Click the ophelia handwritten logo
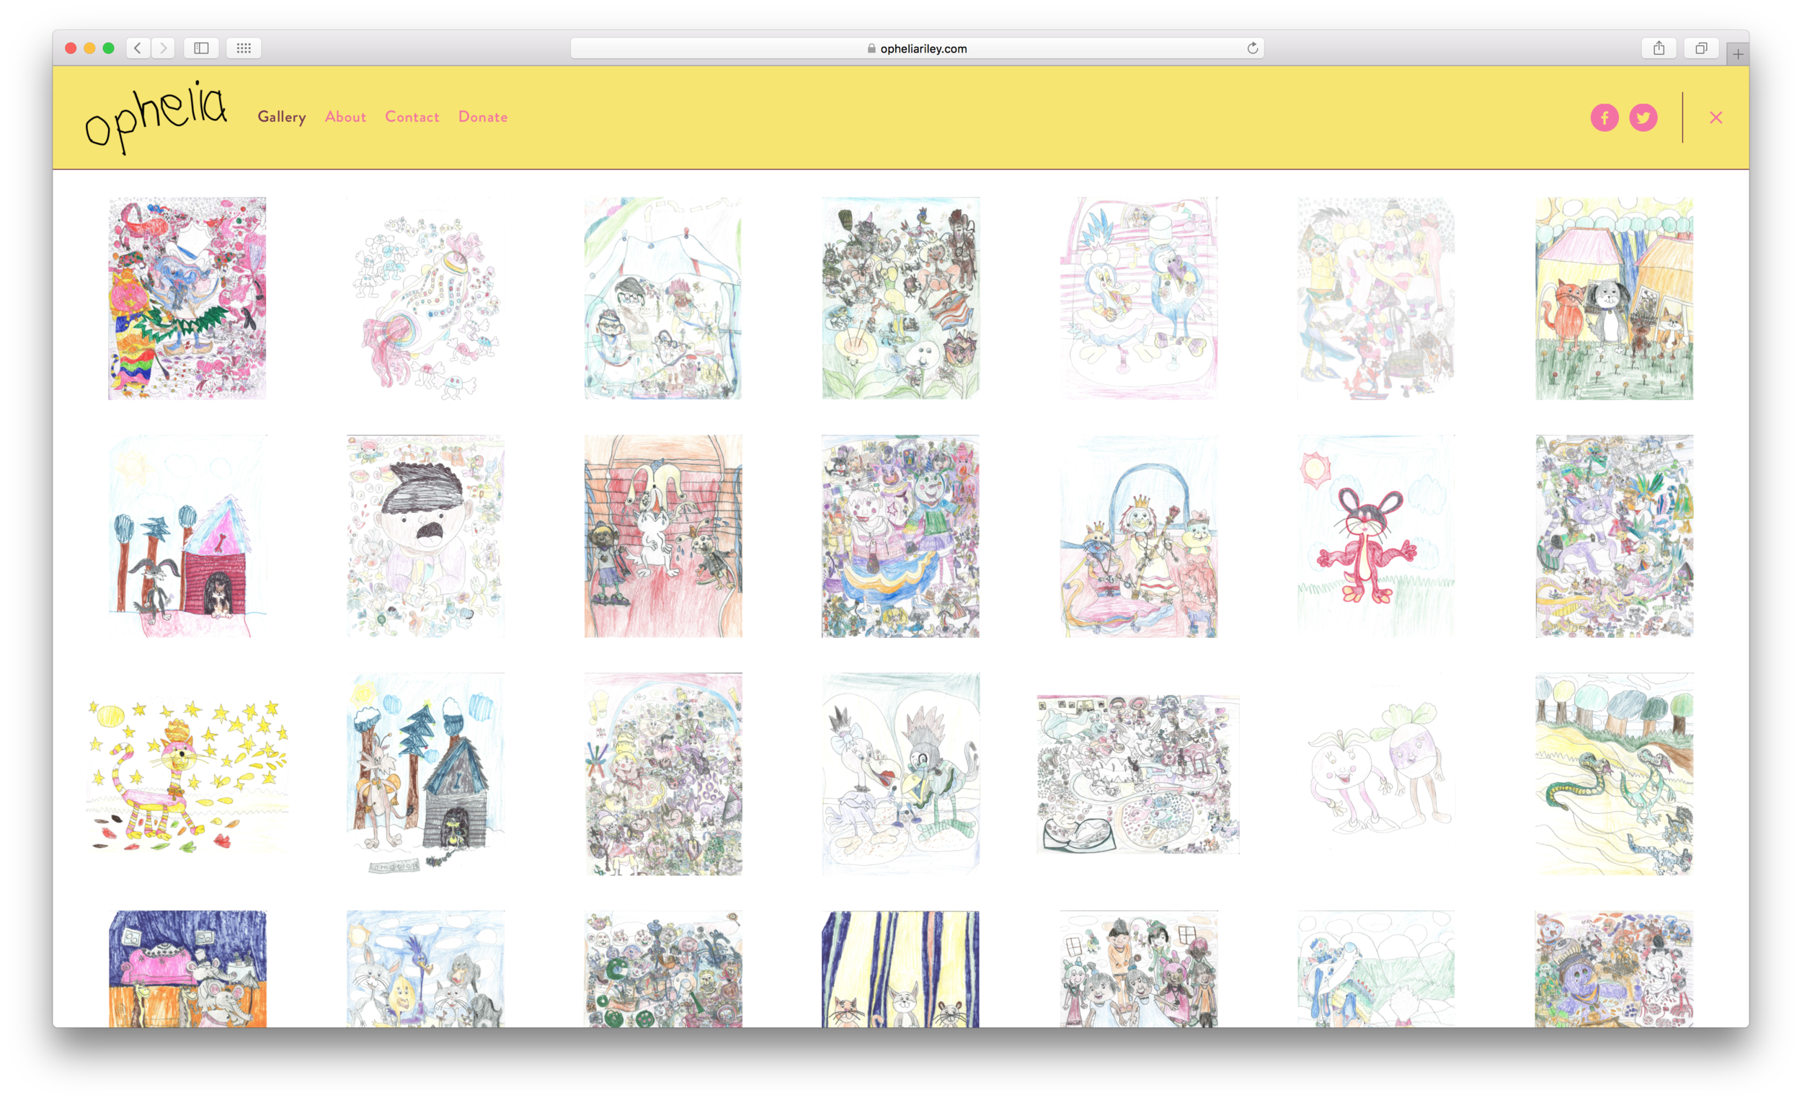Viewport: 1802px width, 1103px height. (x=156, y=117)
